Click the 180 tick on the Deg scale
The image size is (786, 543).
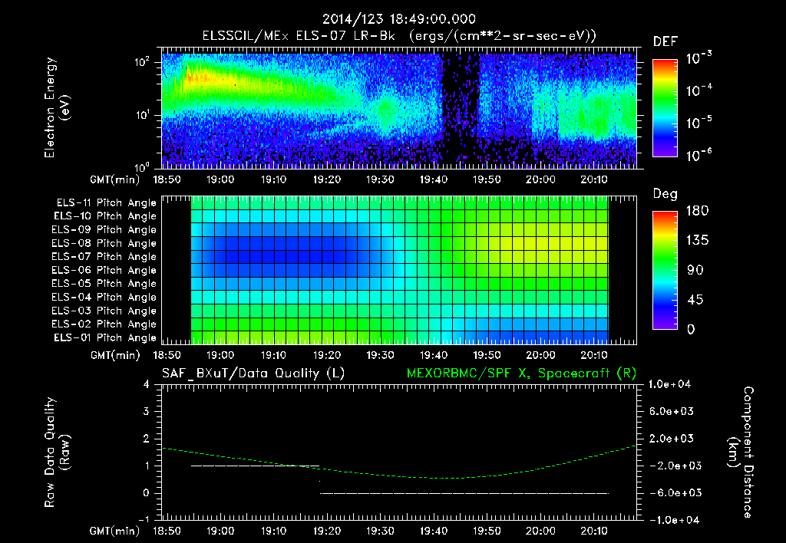pos(697,211)
